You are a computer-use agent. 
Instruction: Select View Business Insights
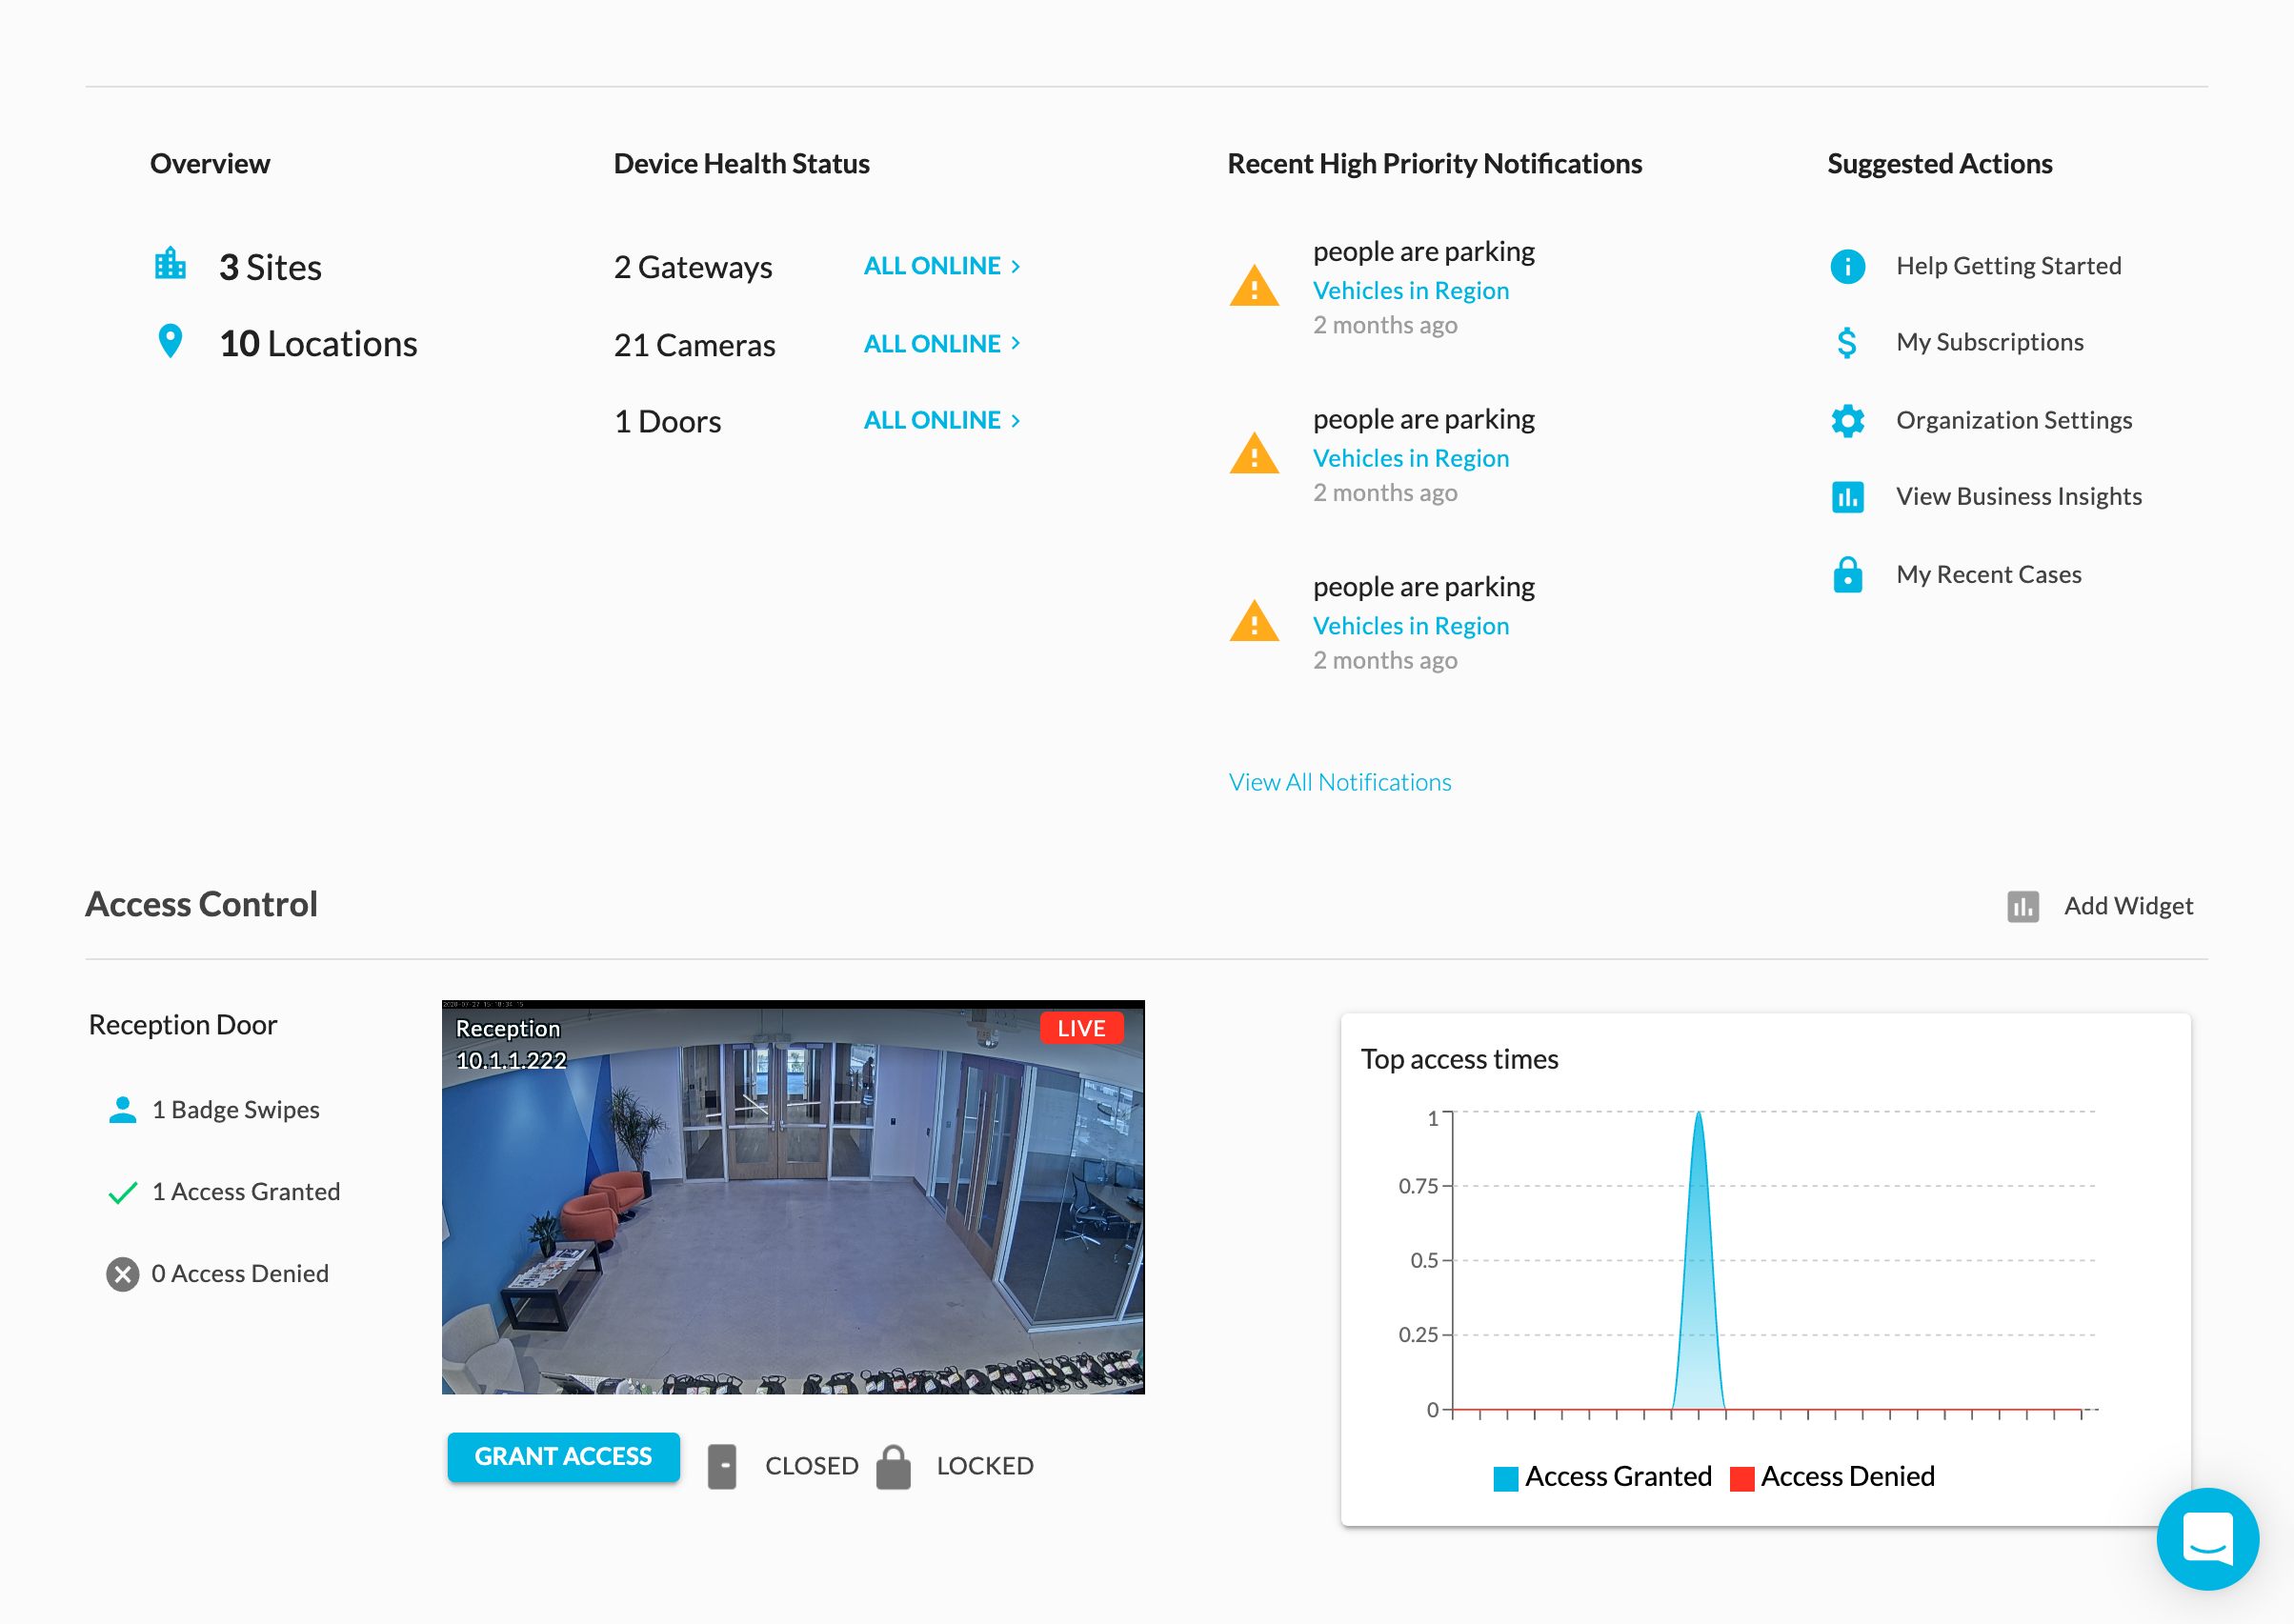[2018, 497]
